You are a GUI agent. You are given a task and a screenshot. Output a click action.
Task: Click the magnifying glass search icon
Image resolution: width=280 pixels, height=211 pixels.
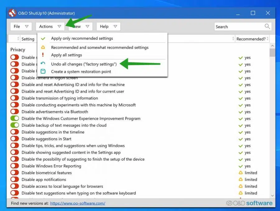[267, 27]
